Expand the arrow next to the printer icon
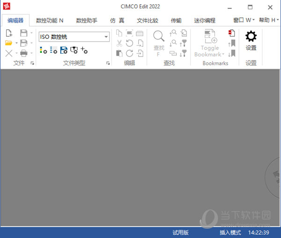The height and width of the screenshot is (238, 281). pyautogui.click(x=31, y=53)
